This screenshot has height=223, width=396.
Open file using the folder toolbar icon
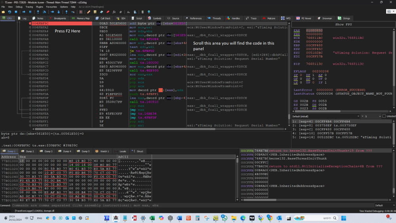pos(4,12)
